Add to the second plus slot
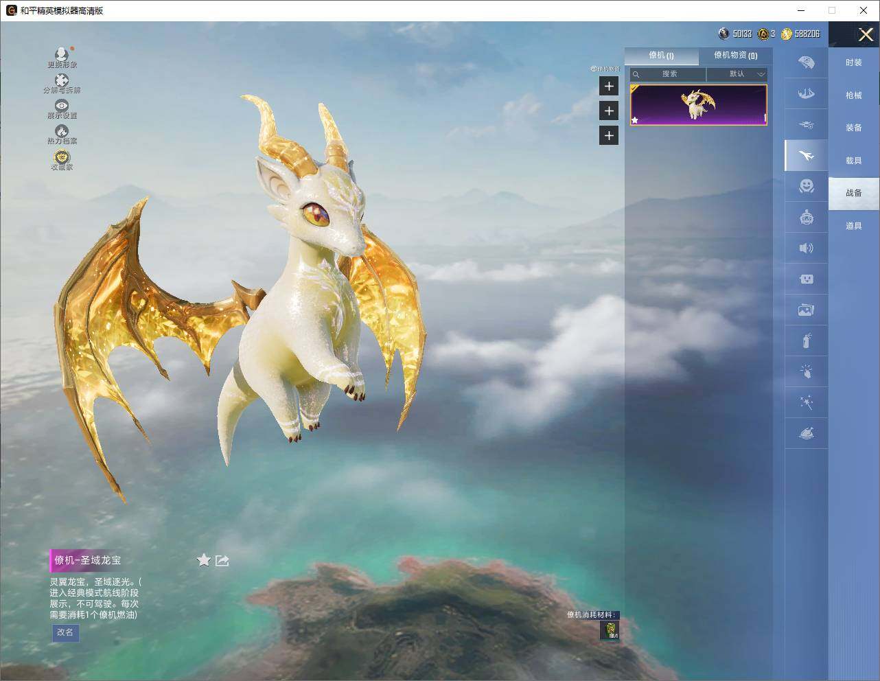The image size is (880, 681). pyautogui.click(x=609, y=111)
